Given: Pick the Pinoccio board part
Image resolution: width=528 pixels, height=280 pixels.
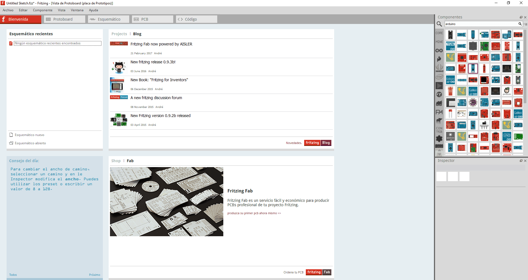Looking at the screenshot, I should point(507,91).
